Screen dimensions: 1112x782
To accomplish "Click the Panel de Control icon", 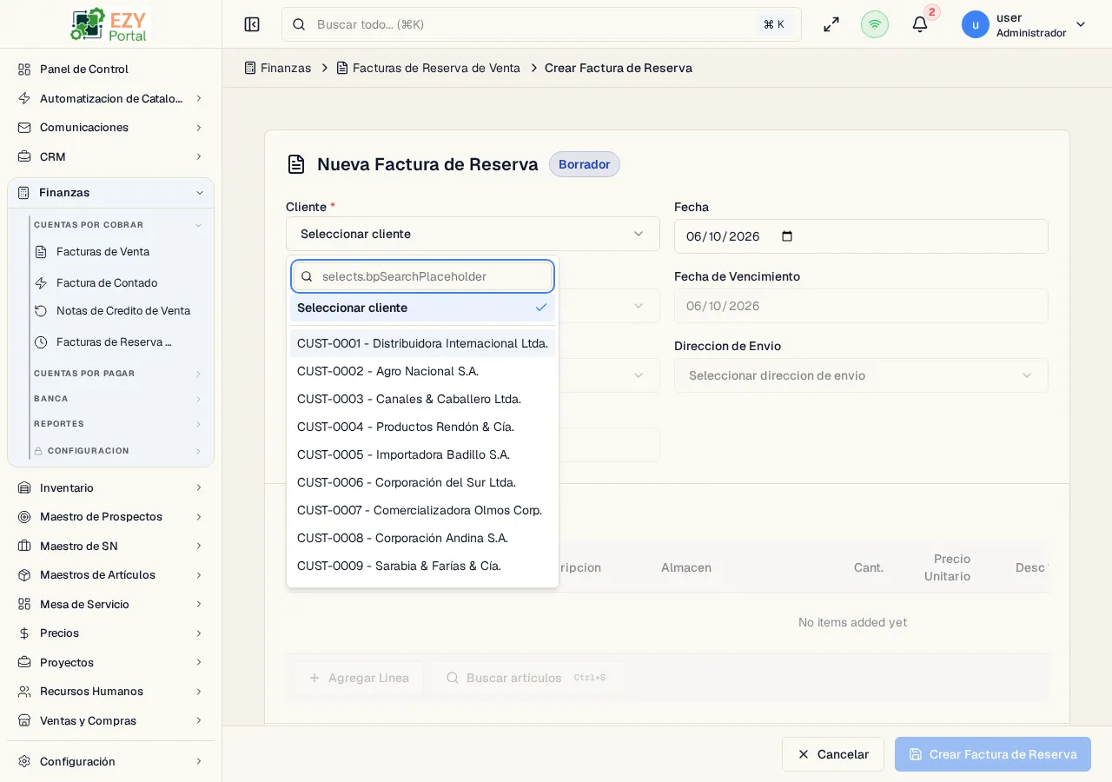I will coord(24,69).
